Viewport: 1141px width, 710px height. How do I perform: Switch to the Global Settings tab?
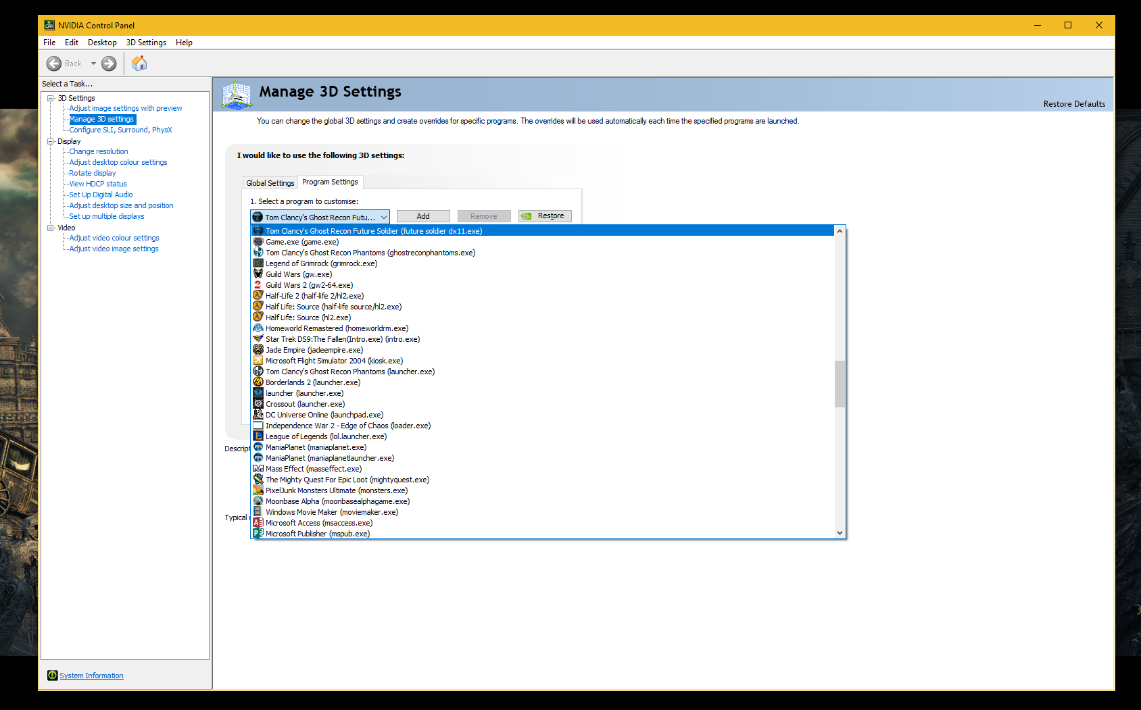270,183
